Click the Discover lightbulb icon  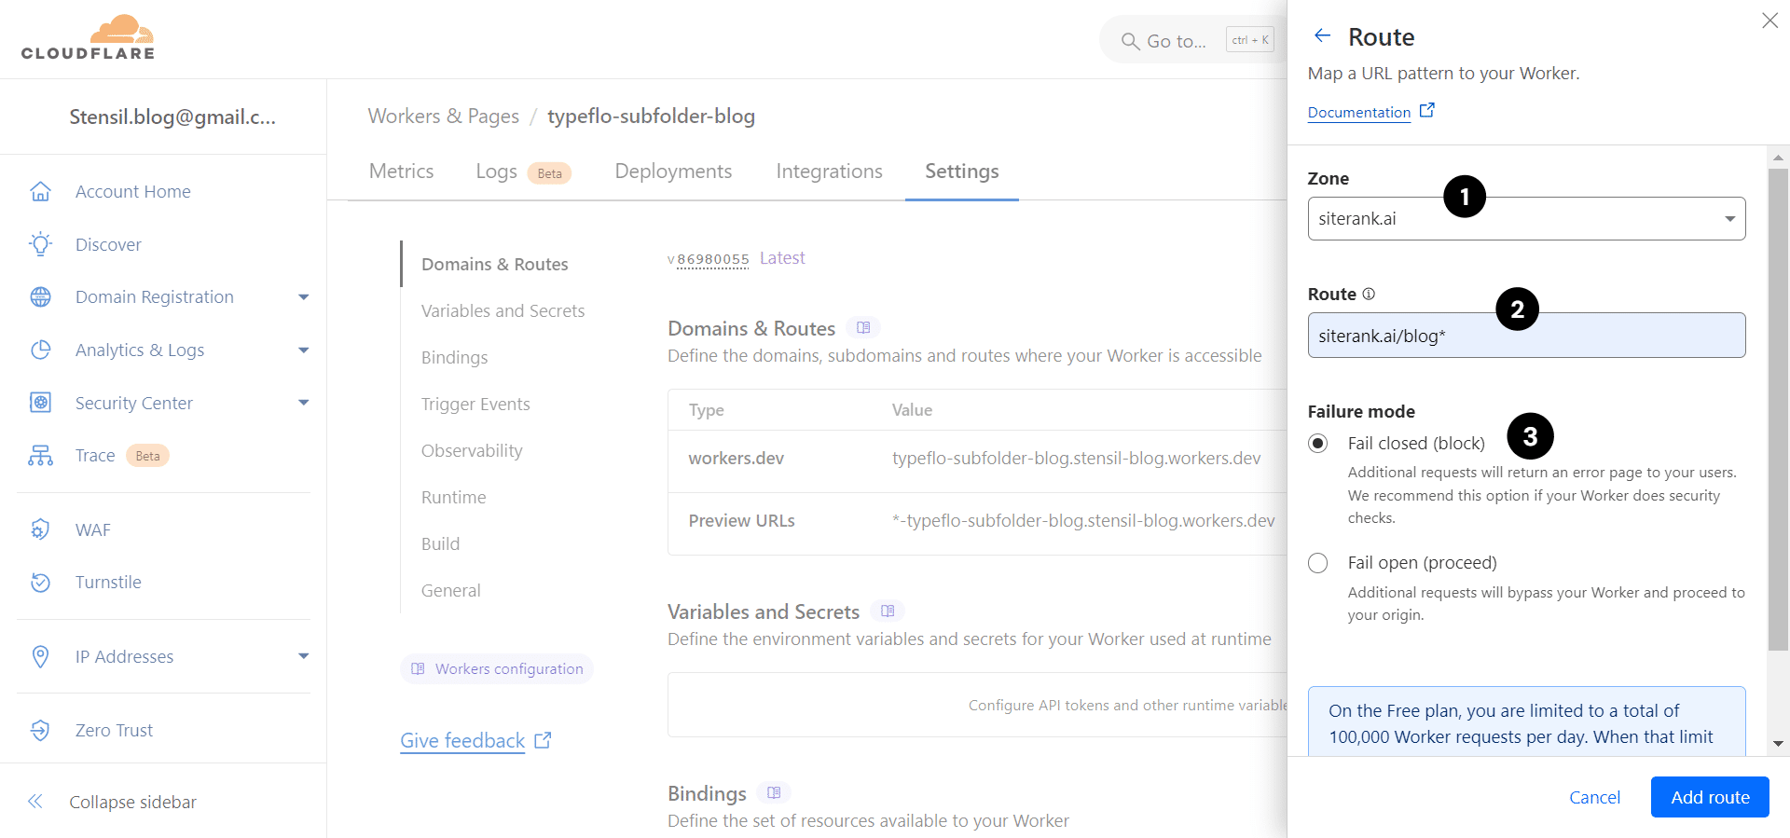point(40,244)
